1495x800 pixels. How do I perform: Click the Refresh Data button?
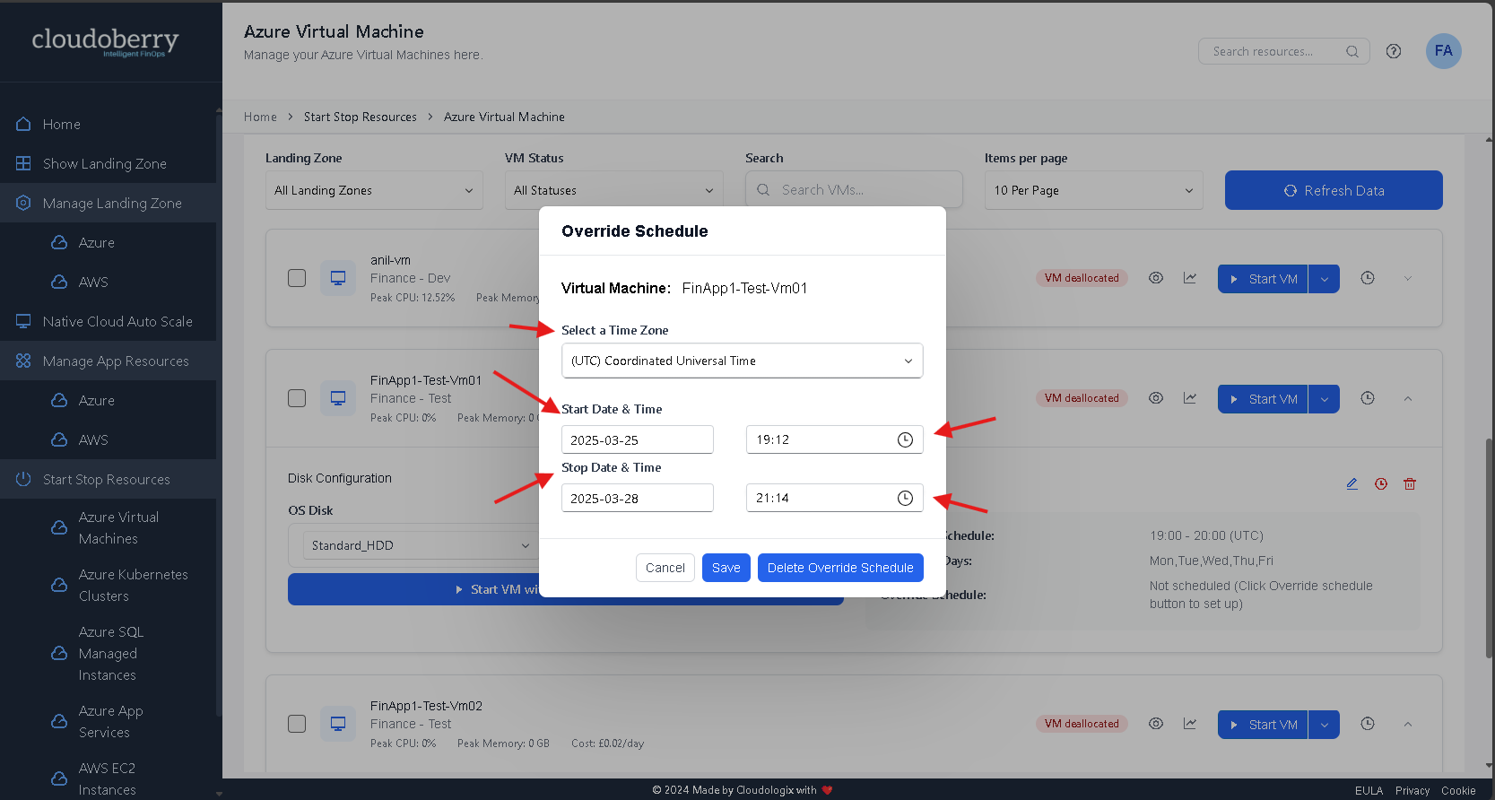[x=1334, y=190]
